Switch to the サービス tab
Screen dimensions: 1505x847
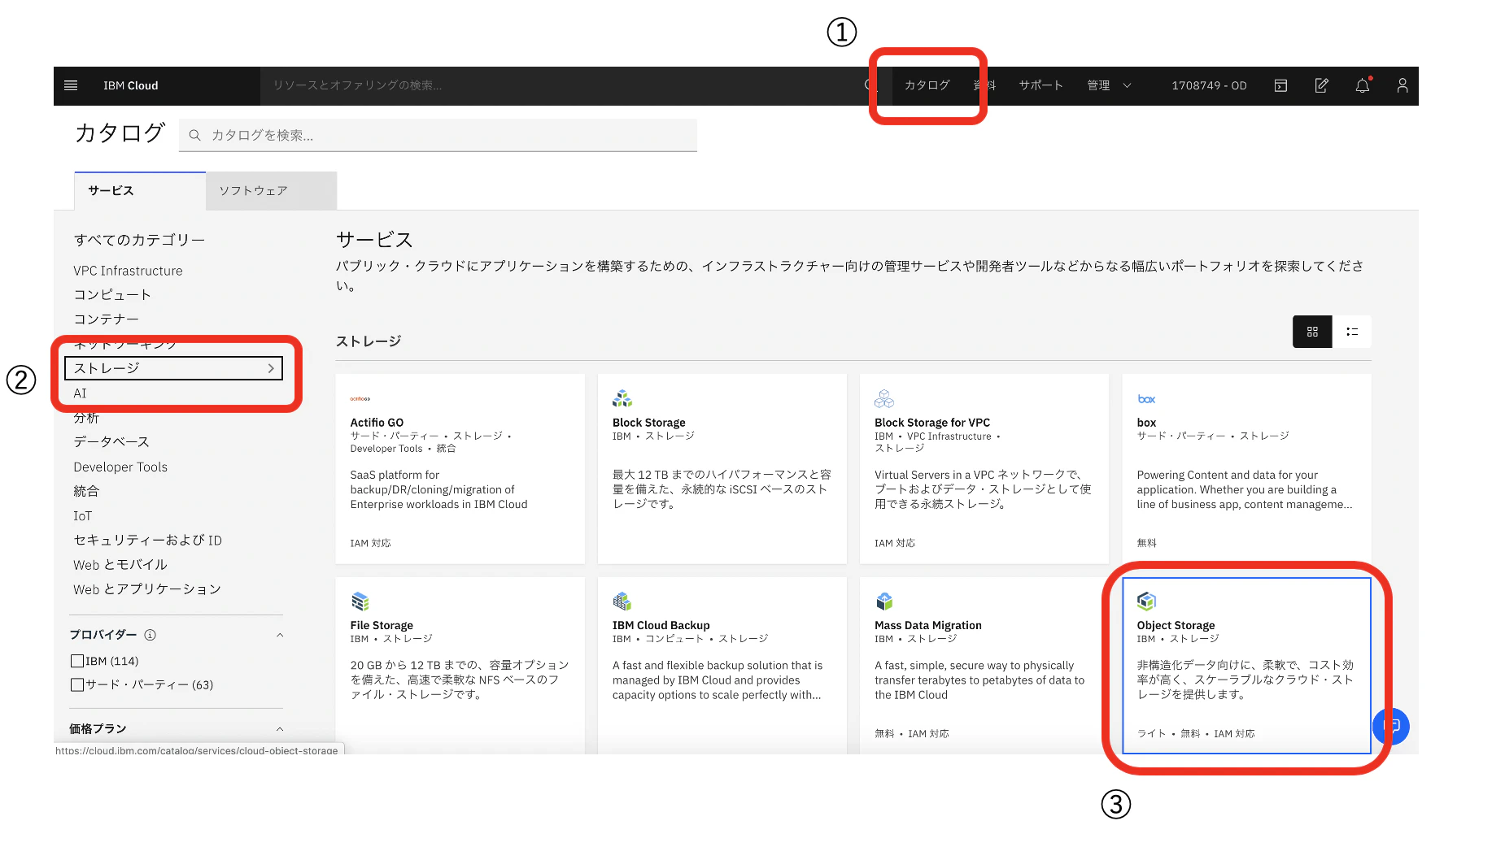click(140, 191)
